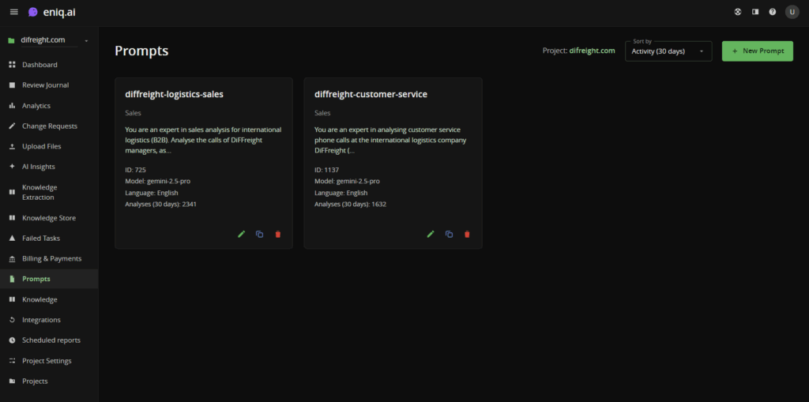Click the Prompts page heading
Image resolution: width=809 pixels, height=402 pixels.
click(141, 51)
